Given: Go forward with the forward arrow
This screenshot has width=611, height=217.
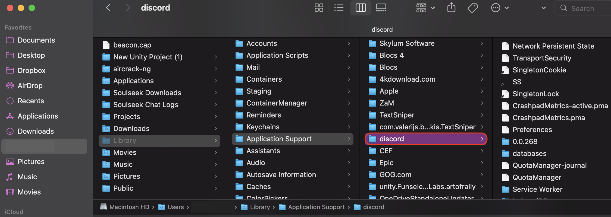Looking at the screenshot, I should (x=127, y=8).
